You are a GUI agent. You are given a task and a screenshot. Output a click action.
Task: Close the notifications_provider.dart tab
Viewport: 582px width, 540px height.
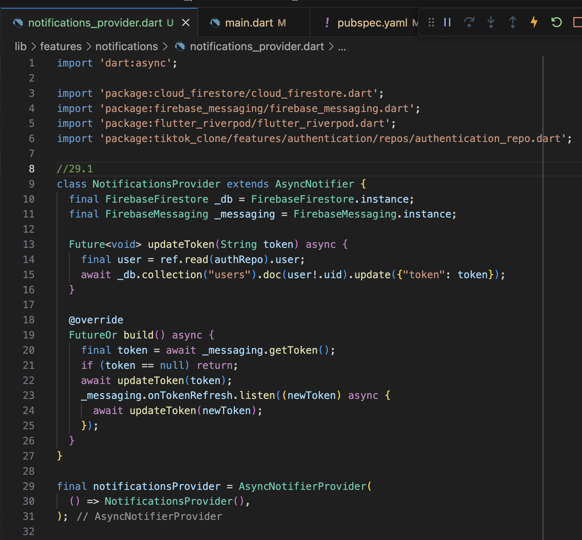point(186,23)
